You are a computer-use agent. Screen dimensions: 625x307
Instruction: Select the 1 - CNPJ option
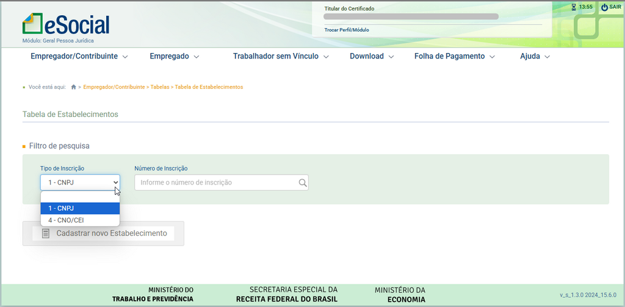click(x=80, y=208)
